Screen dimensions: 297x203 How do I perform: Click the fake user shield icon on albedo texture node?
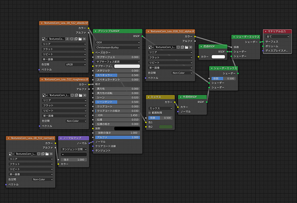pos(71,39)
